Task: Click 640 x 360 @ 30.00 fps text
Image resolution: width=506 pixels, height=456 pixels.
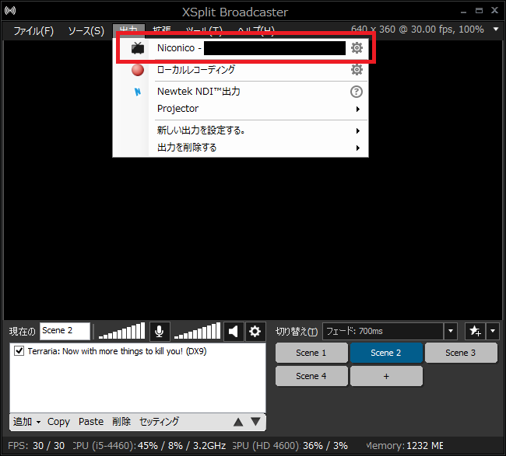Action: tap(417, 30)
